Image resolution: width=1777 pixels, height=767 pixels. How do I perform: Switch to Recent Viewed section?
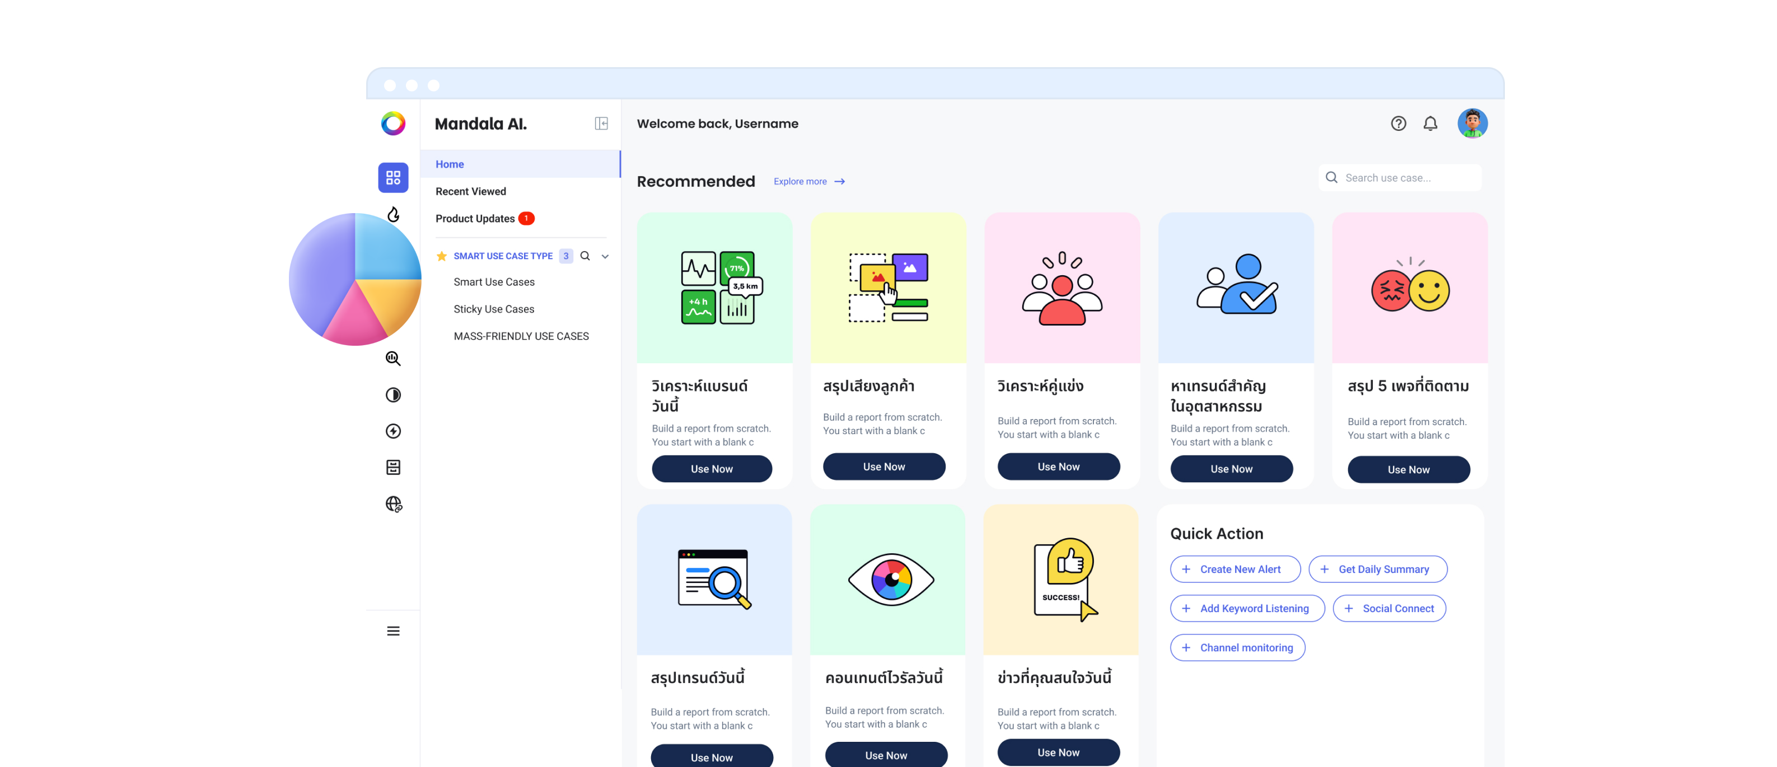click(x=470, y=191)
